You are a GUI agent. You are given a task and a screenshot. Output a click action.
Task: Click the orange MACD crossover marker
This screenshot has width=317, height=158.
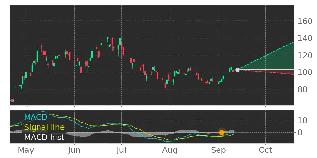222,132
